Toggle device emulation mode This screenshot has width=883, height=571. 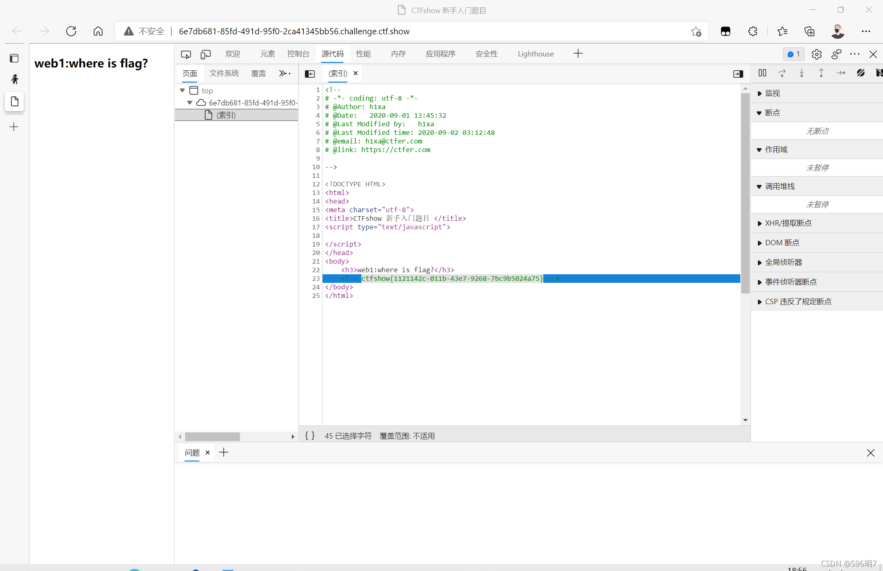click(x=206, y=54)
